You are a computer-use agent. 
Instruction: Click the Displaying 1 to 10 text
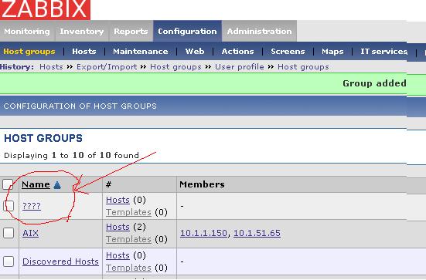pyautogui.click(x=71, y=155)
